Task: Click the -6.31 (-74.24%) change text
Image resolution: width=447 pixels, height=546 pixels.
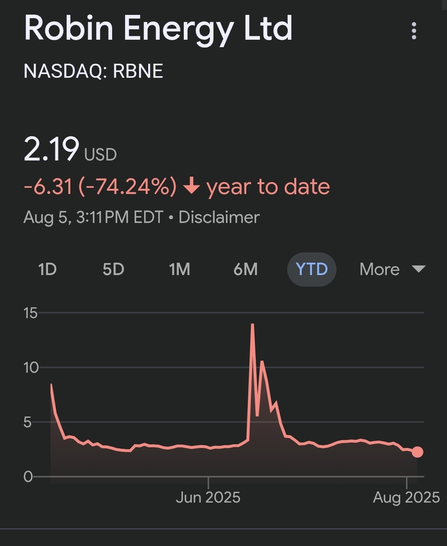Action: point(100,186)
